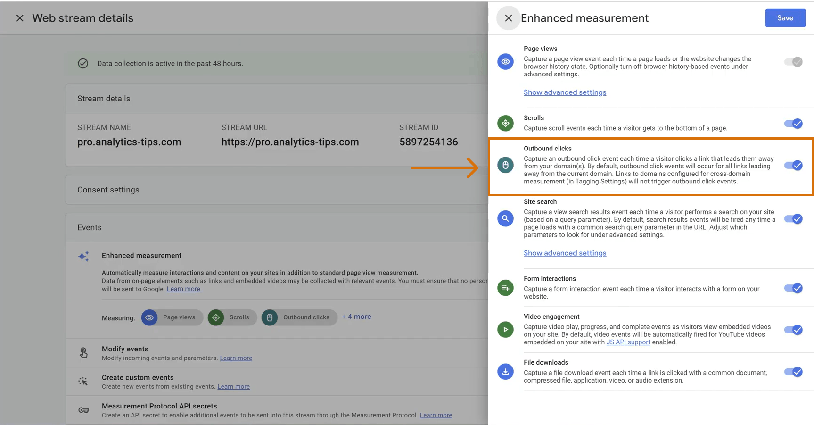Screen dimensions: 814x425
Task: Click the Enhanced measurement sparkle icon
Action: pyautogui.click(x=83, y=256)
